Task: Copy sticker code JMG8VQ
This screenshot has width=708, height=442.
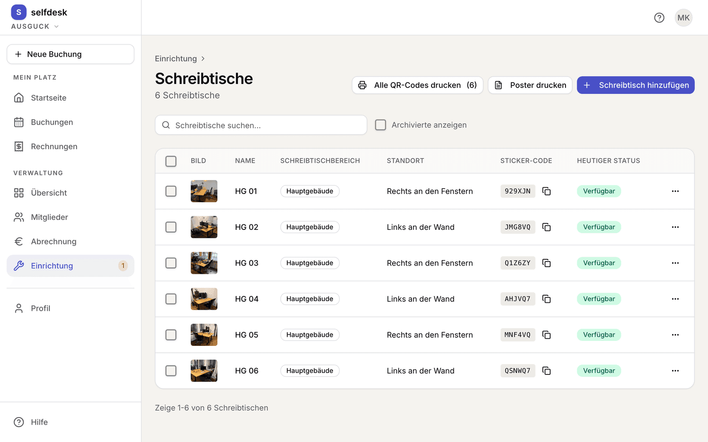Action: pos(546,227)
